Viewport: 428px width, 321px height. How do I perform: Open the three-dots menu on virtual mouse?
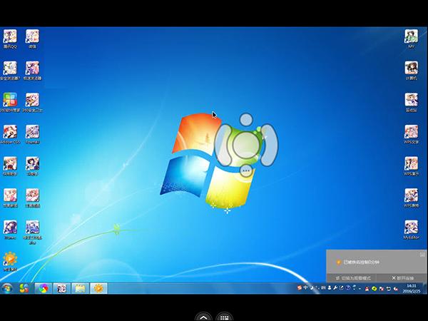coord(246,170)
